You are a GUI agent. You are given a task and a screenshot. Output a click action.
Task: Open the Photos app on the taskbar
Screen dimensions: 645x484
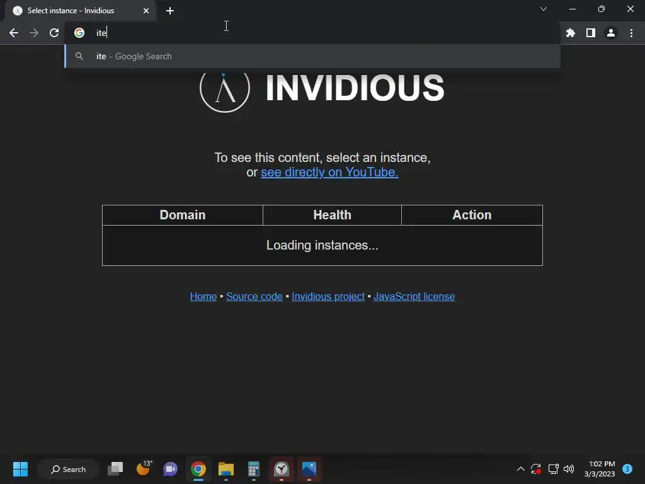pyautogui.click(x=309, y=469)
